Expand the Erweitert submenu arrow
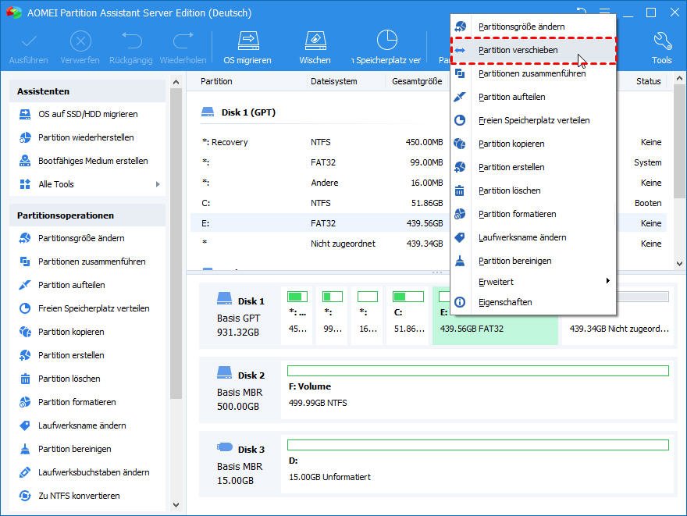Viewport: 687px width, 516px height. (x=607, y=281)
